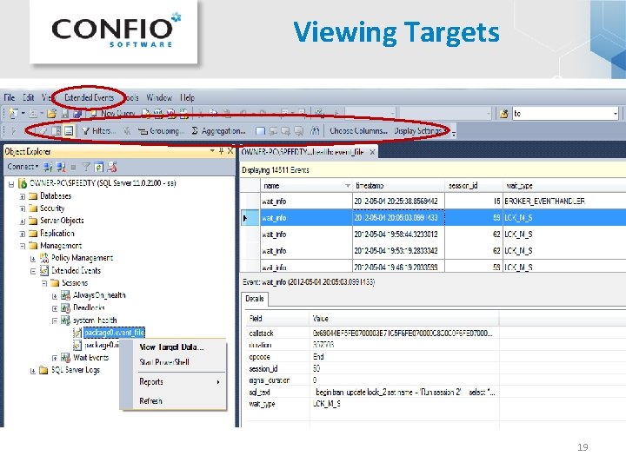Click the Open File folder icon in toolbar
The image size is (626, 469).
[x=52, y=114]
